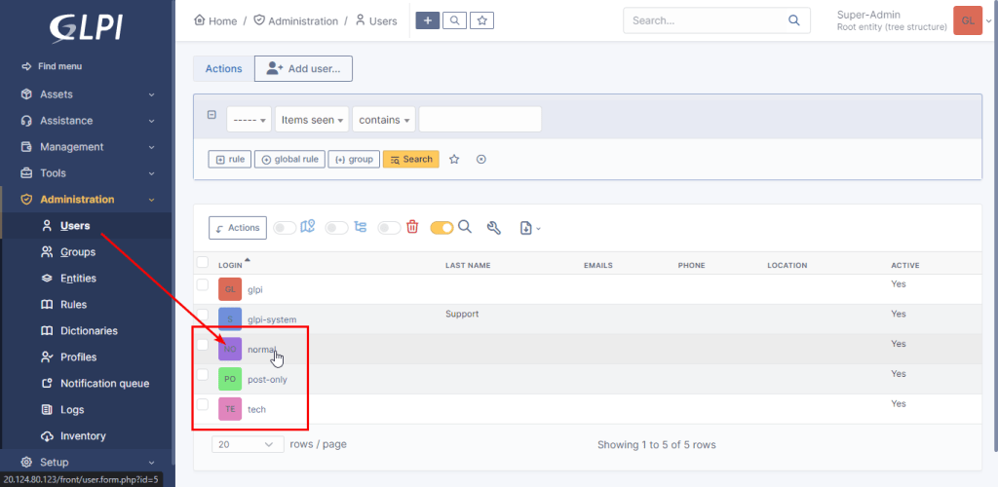
Task: Open the post-only user link
Action: click(x=267, y=380)
